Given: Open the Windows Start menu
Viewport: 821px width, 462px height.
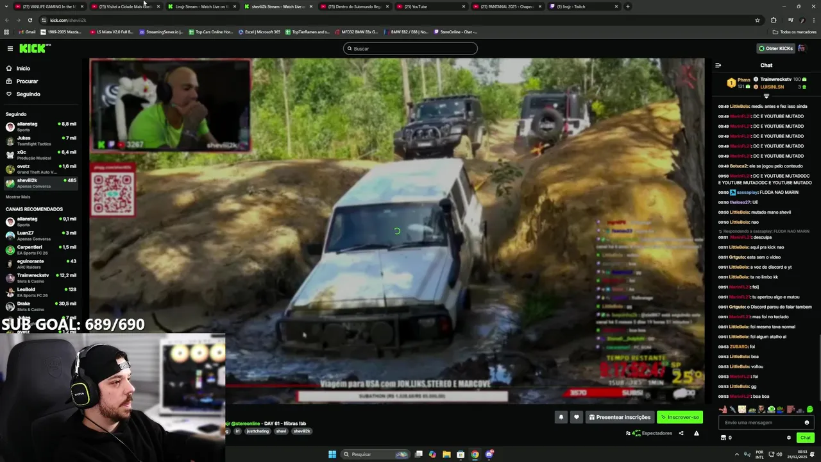Looking at the screenshot, I should [x=332, y=454].
